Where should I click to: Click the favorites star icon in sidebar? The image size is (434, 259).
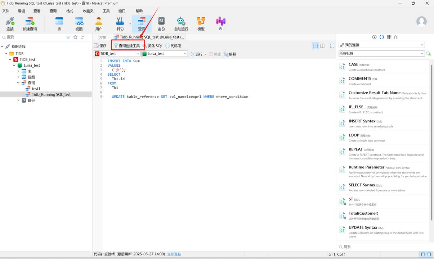coord(75,37)
